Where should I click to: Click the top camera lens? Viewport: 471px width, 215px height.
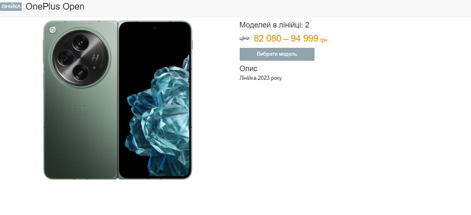pyautogui.click(x=80, y=42)
